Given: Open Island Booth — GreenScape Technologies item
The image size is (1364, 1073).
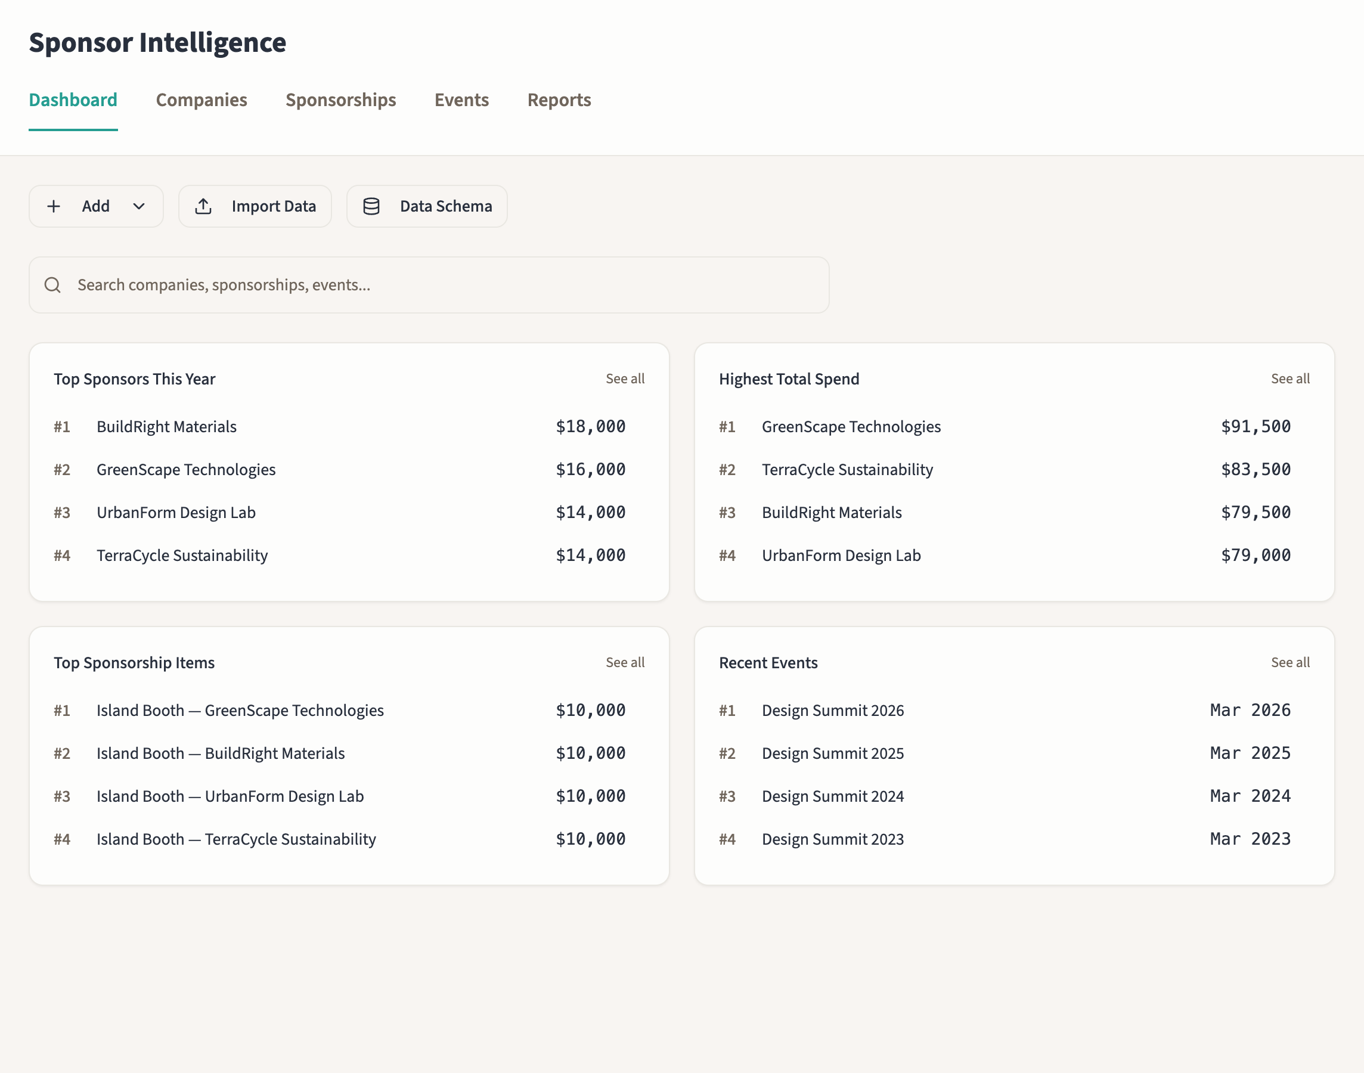Looking at the screenshot, I should [240, 711].
